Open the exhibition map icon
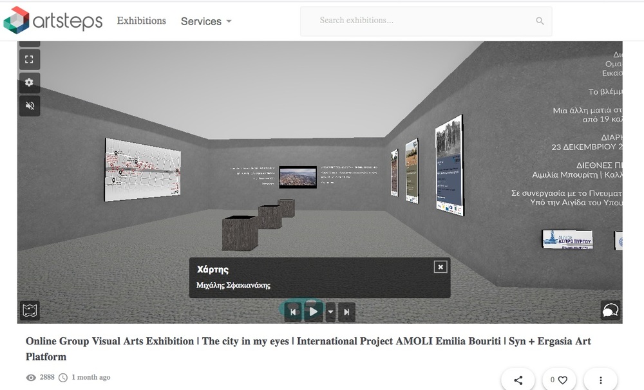 click(30, 311)
